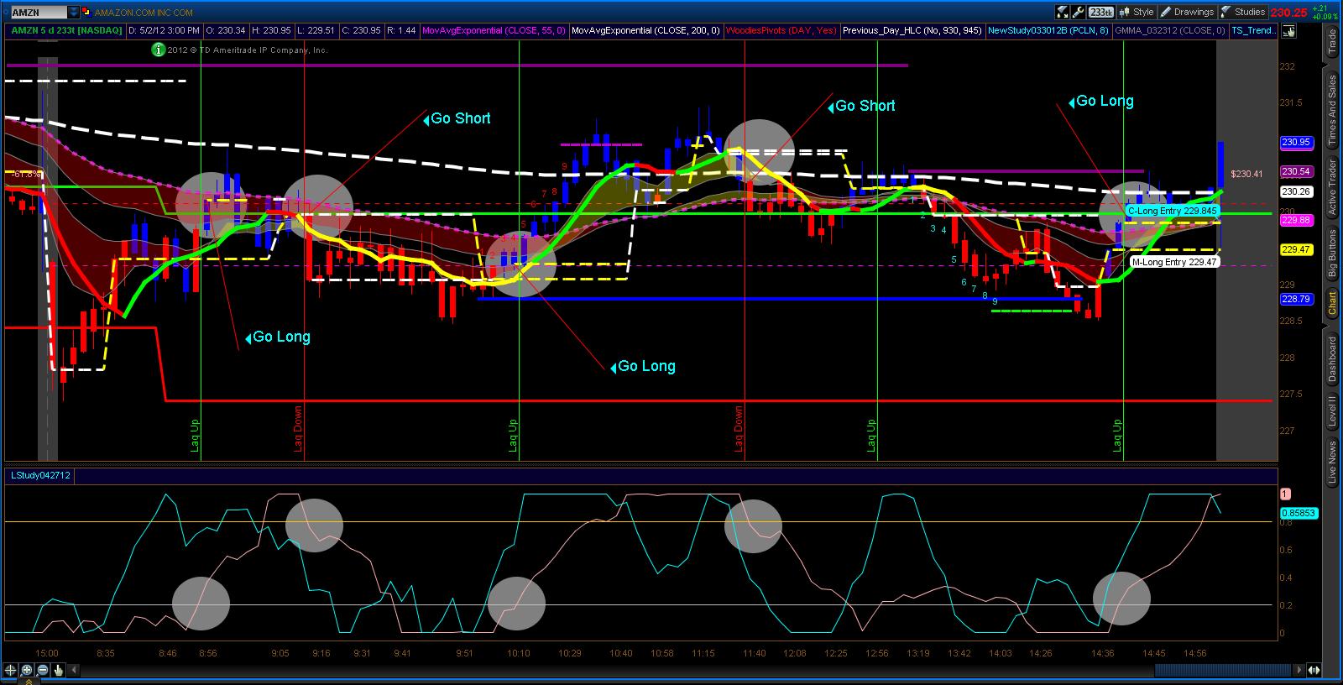1343x685 pixels.
Task: Select the MovAvgExponential (CLOSE, 200, 0) study label
Action: [x=645, y=30]
